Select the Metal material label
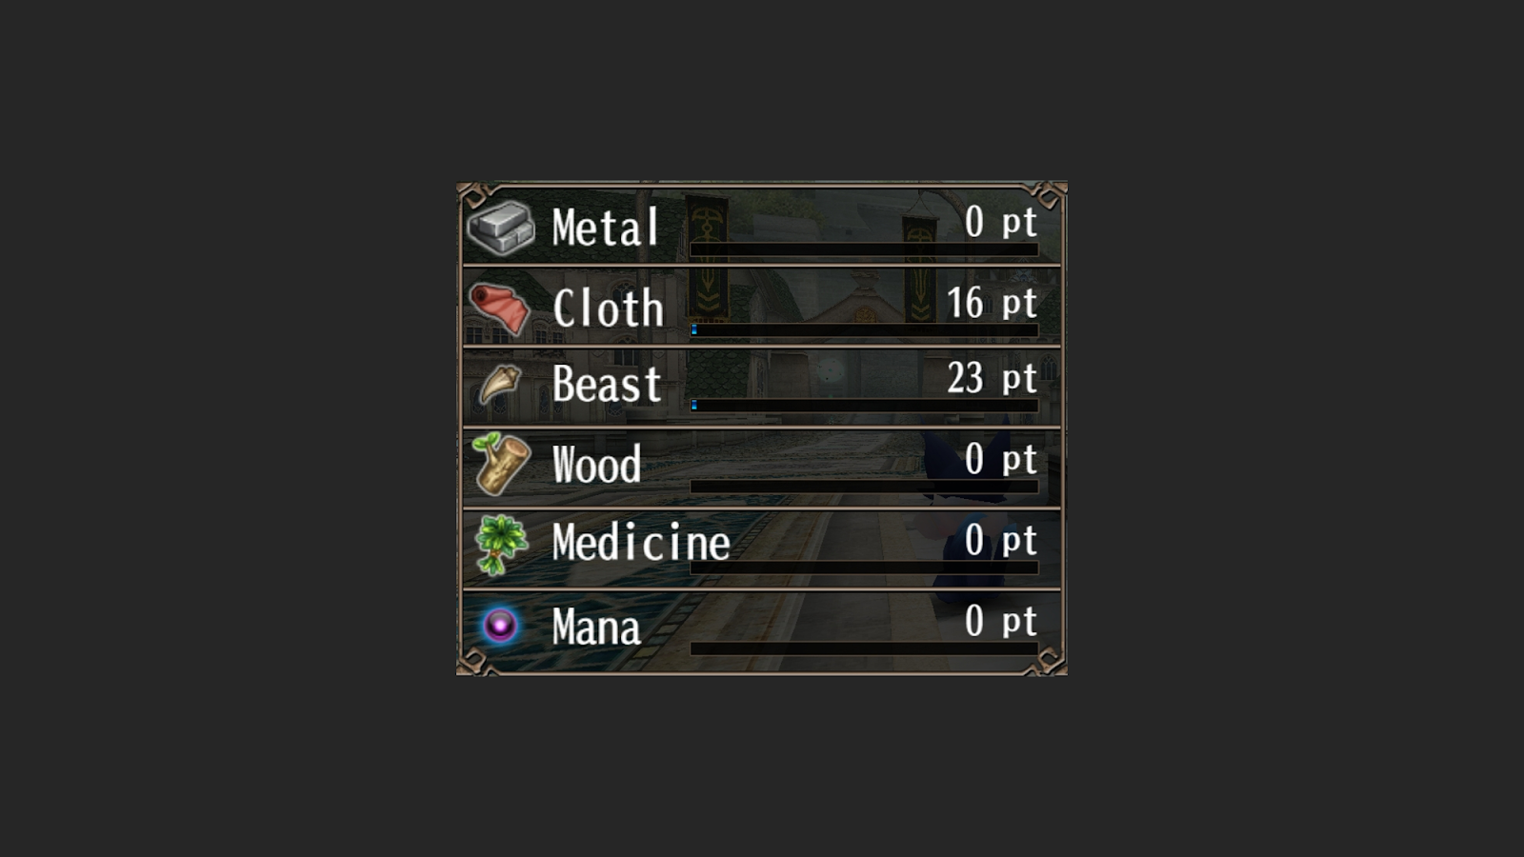This screenshot has height=857, width=1524. pyautogui.click(x=605, y=229)
